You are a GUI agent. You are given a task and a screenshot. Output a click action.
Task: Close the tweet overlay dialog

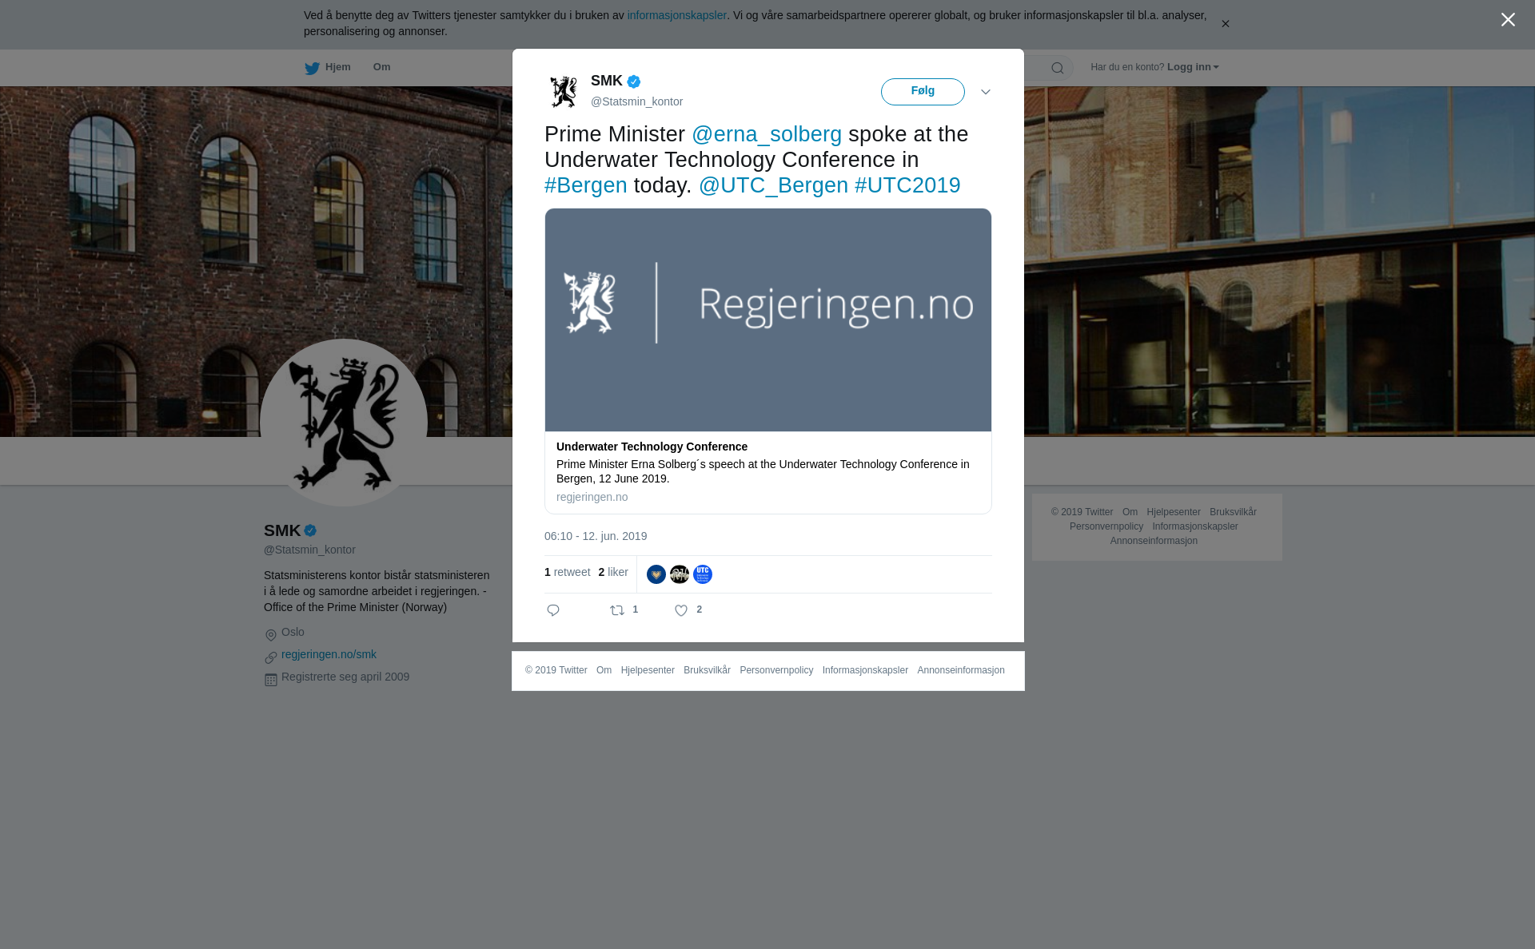[x=1508, y=20]
